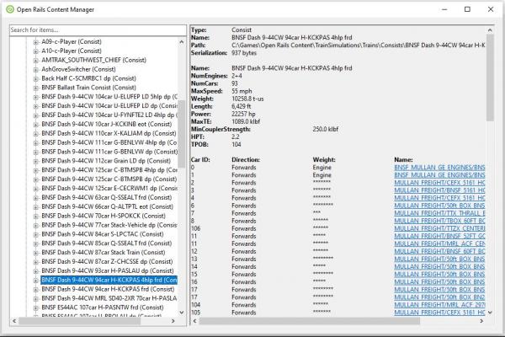Expand the selected 94car H-KCKPAS 4hlp frd node
The height and width of the screenshot is (337, 505).
tap(35, 281)
